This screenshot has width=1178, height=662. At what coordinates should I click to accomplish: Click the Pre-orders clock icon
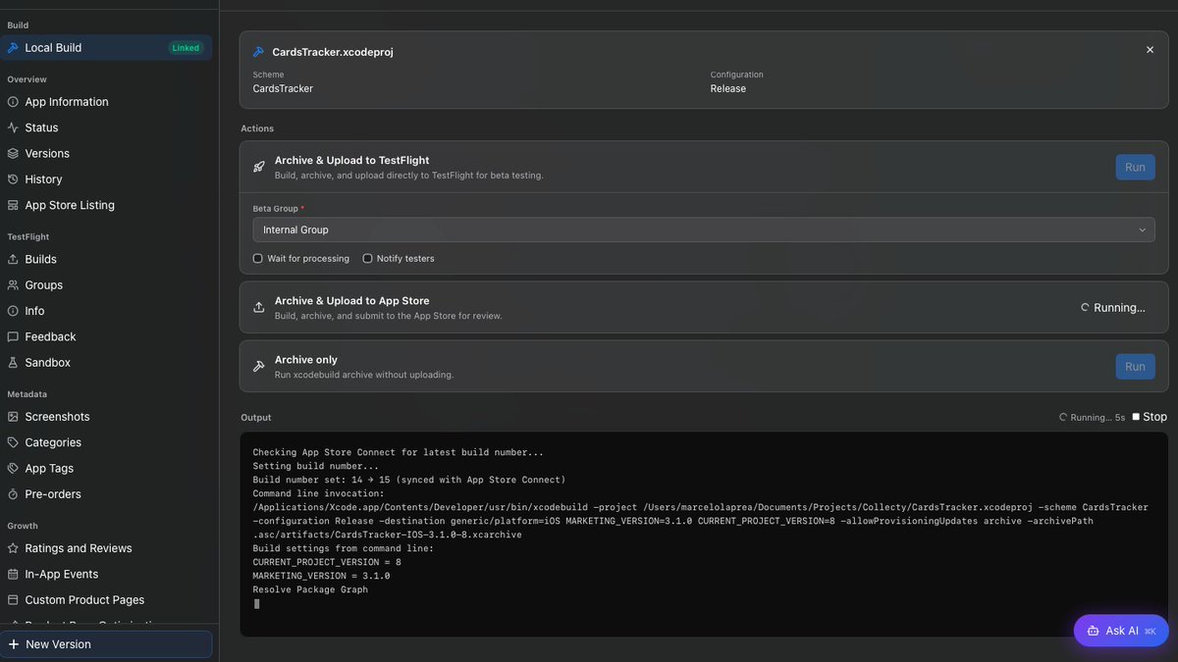pos(13,494)
